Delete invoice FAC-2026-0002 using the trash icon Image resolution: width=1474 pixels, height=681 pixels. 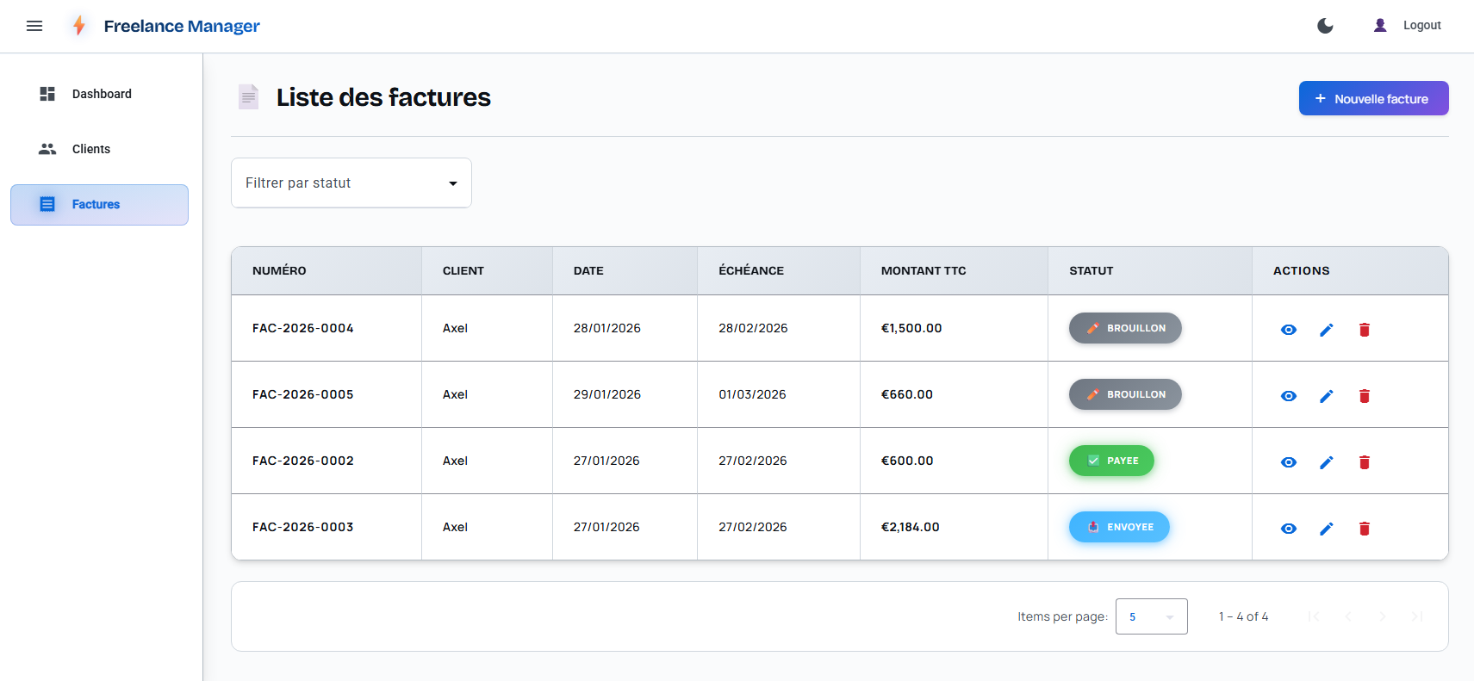tap(1365, 462)
